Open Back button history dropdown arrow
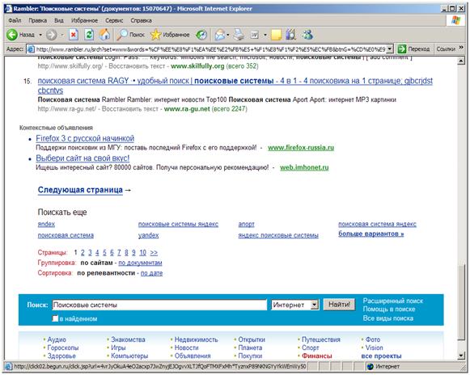Screen dimensions: 470x375 40,35
